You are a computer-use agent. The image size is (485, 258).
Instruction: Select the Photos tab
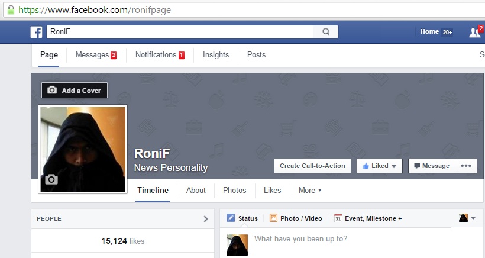point(234,191)
